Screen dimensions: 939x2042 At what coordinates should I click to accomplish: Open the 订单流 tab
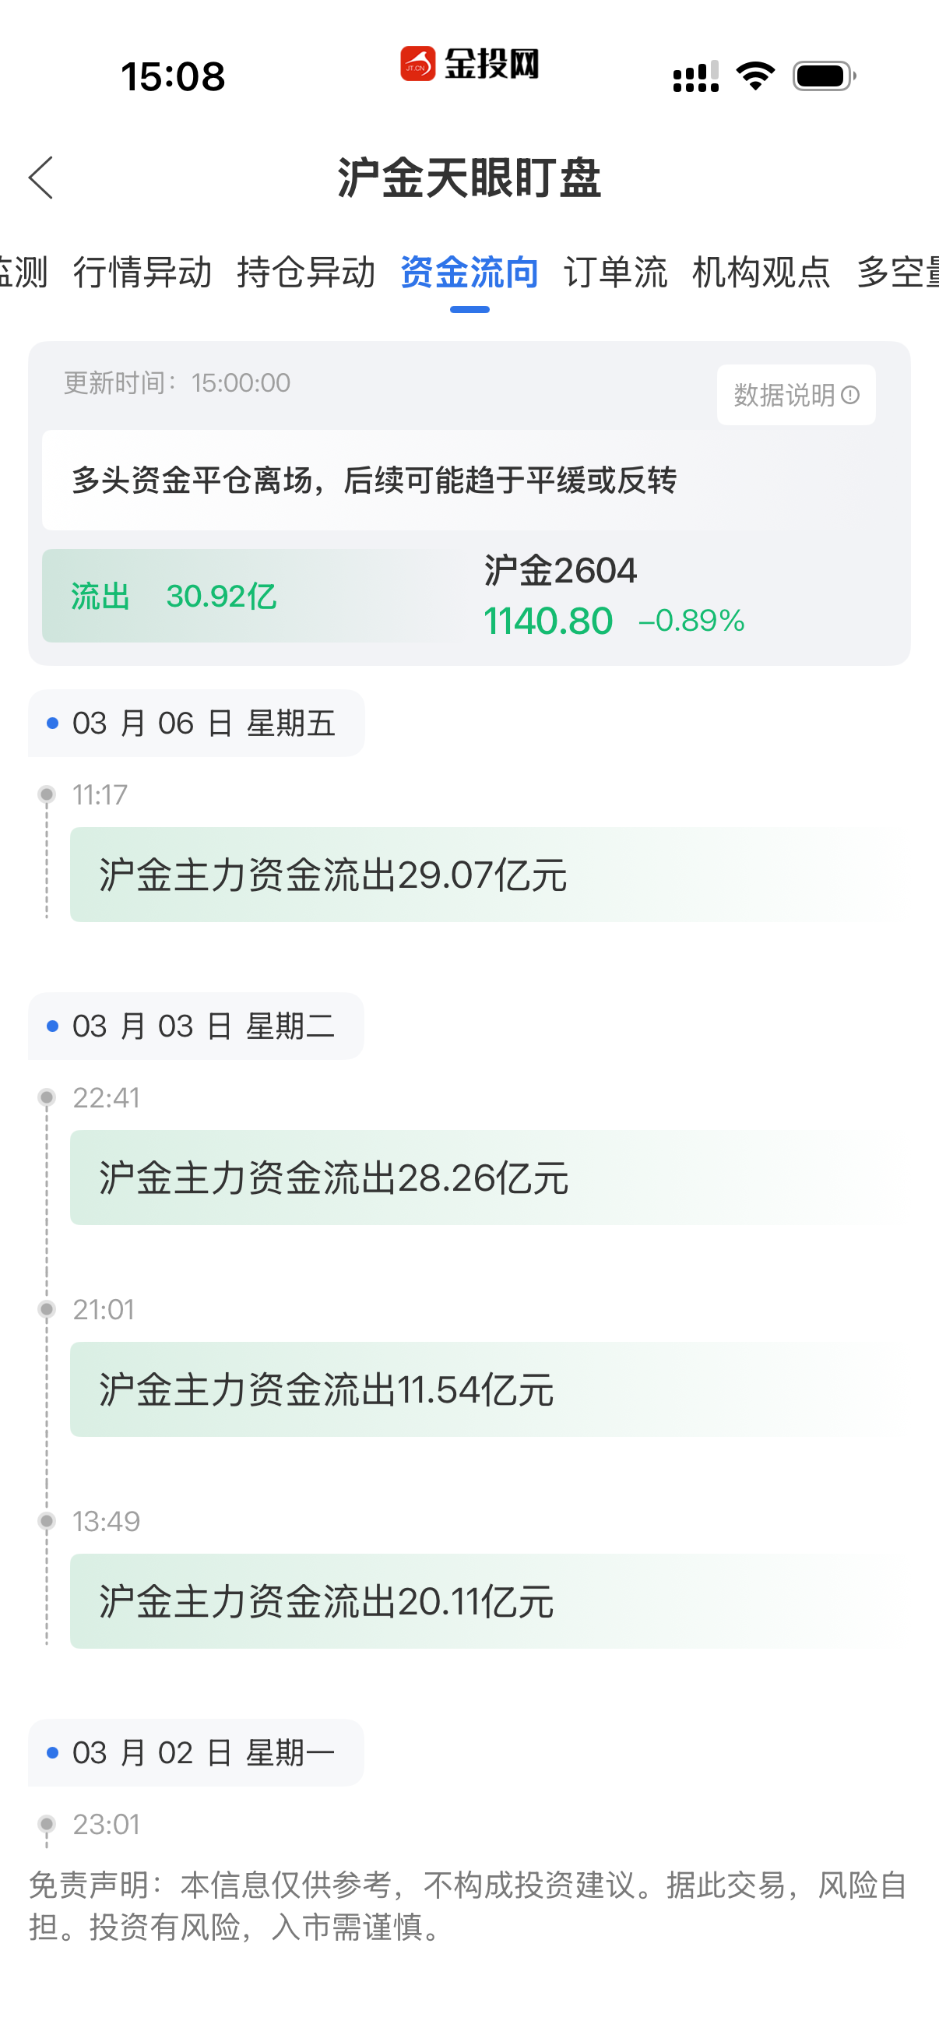[x=615, y=273]
